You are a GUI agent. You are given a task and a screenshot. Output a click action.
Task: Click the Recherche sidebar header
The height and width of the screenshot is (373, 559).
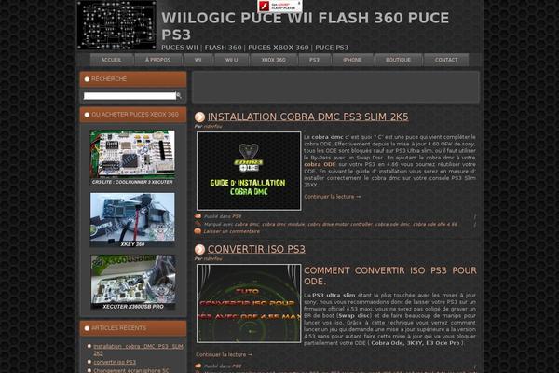[133, 79]
